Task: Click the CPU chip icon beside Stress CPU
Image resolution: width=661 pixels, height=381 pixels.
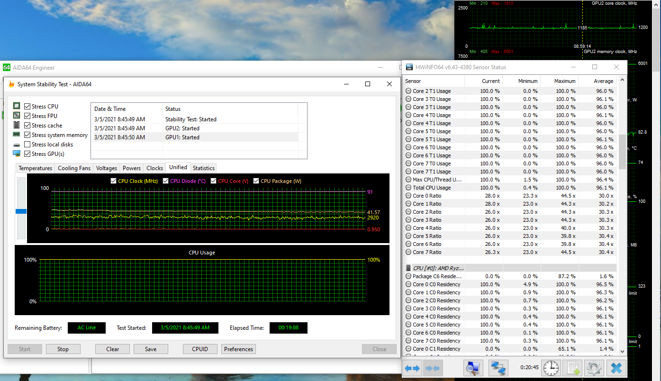Action: tap(17, 106)
